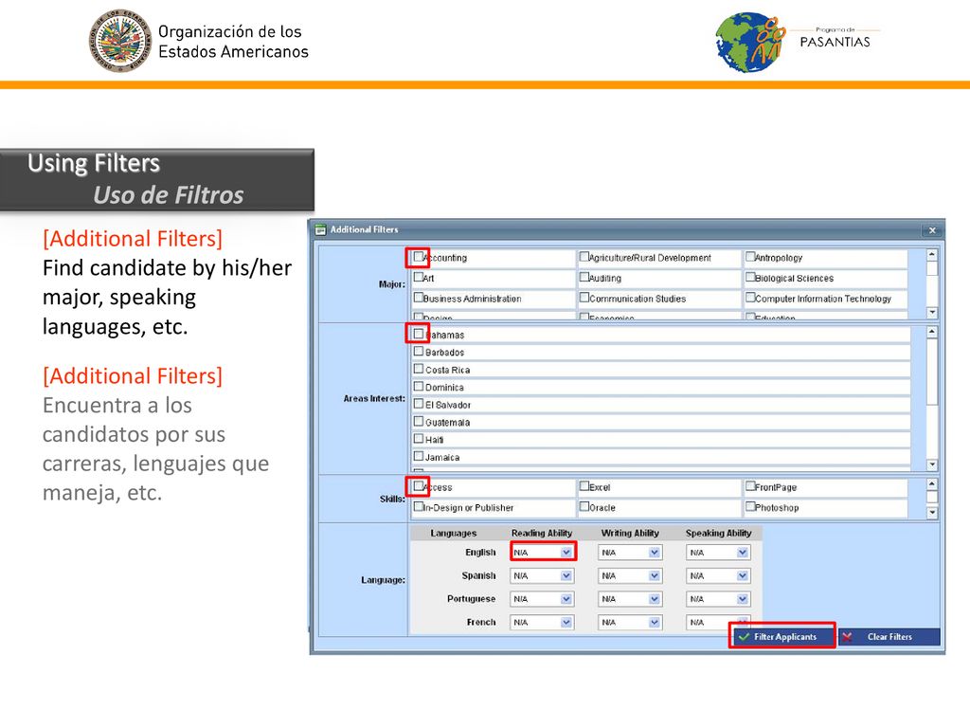Click the Clear Filters button
The height and width of the screenshot is (728, 970).
coord(889,636)
